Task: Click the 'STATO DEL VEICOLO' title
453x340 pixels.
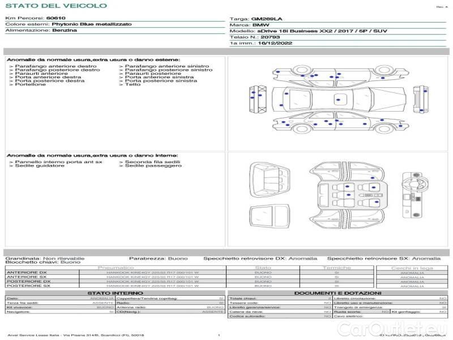Action: pos(56,6)
